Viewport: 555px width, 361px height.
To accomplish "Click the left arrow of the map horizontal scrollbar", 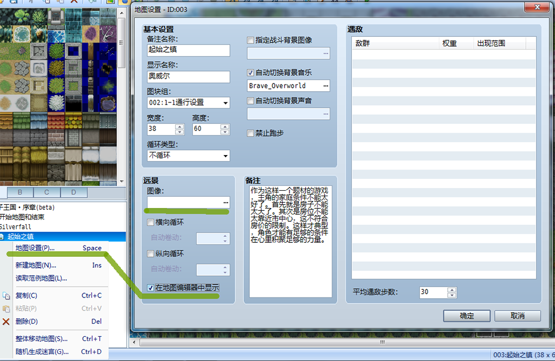I will tap(134, 342).
